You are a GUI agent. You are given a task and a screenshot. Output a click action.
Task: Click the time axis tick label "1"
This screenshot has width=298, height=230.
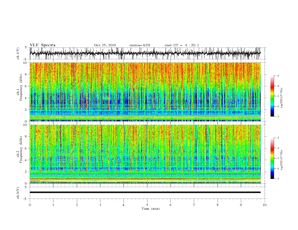click(53, 205)
